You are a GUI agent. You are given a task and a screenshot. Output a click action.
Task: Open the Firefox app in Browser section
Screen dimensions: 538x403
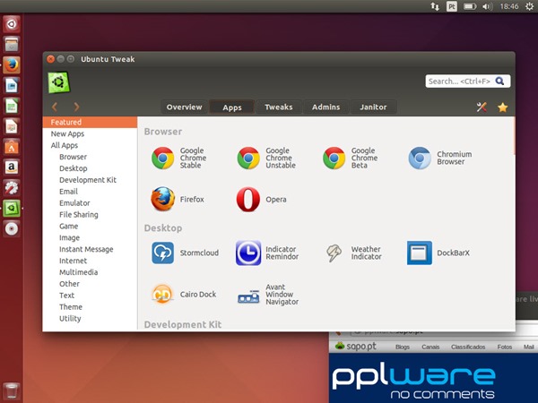coord(178,199)
